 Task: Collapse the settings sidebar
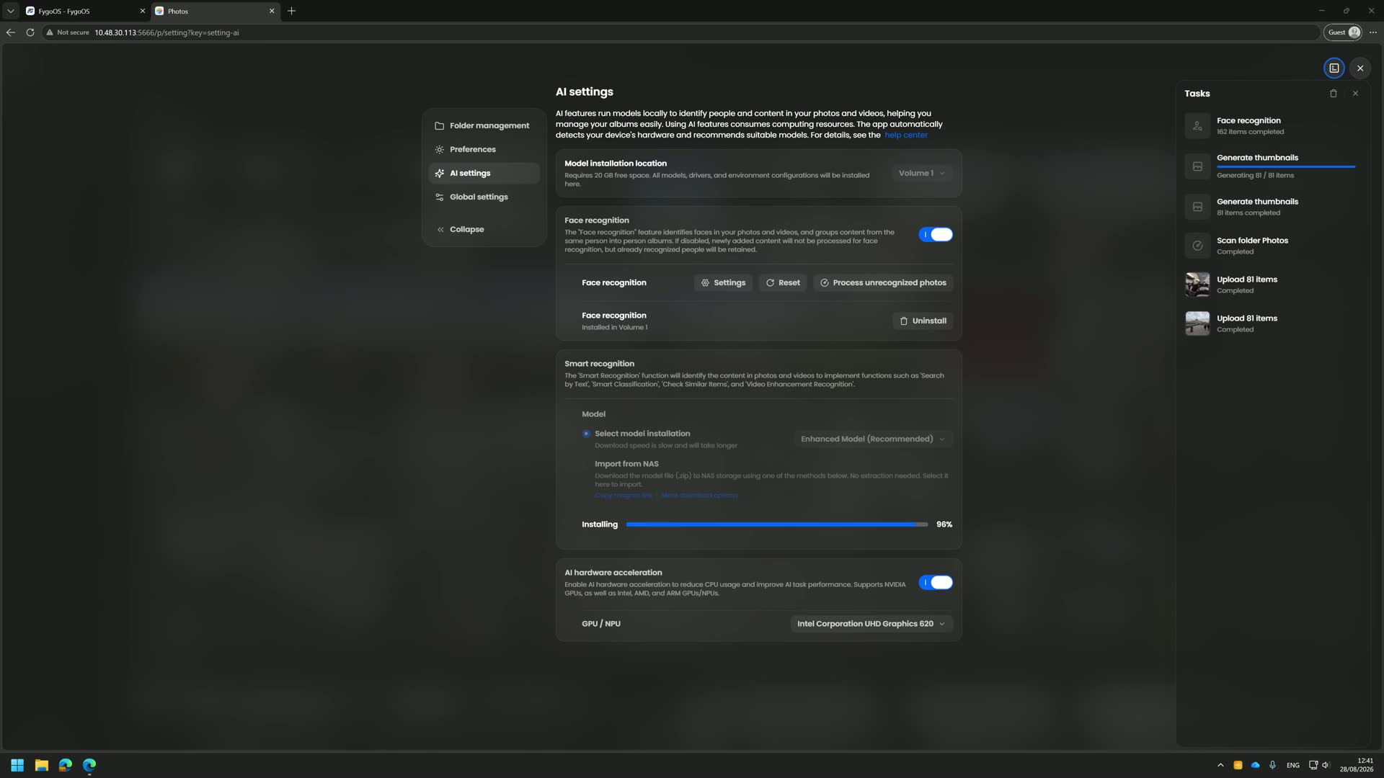(x=484, y=229)
